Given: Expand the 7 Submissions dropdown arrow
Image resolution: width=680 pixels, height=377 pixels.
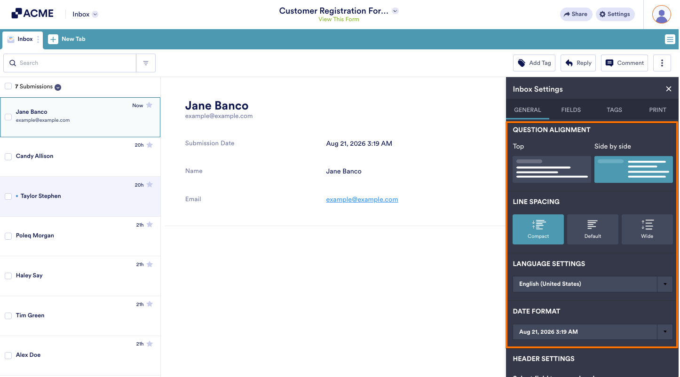Looking at the screenshot, I should click(x=58, y=87).
